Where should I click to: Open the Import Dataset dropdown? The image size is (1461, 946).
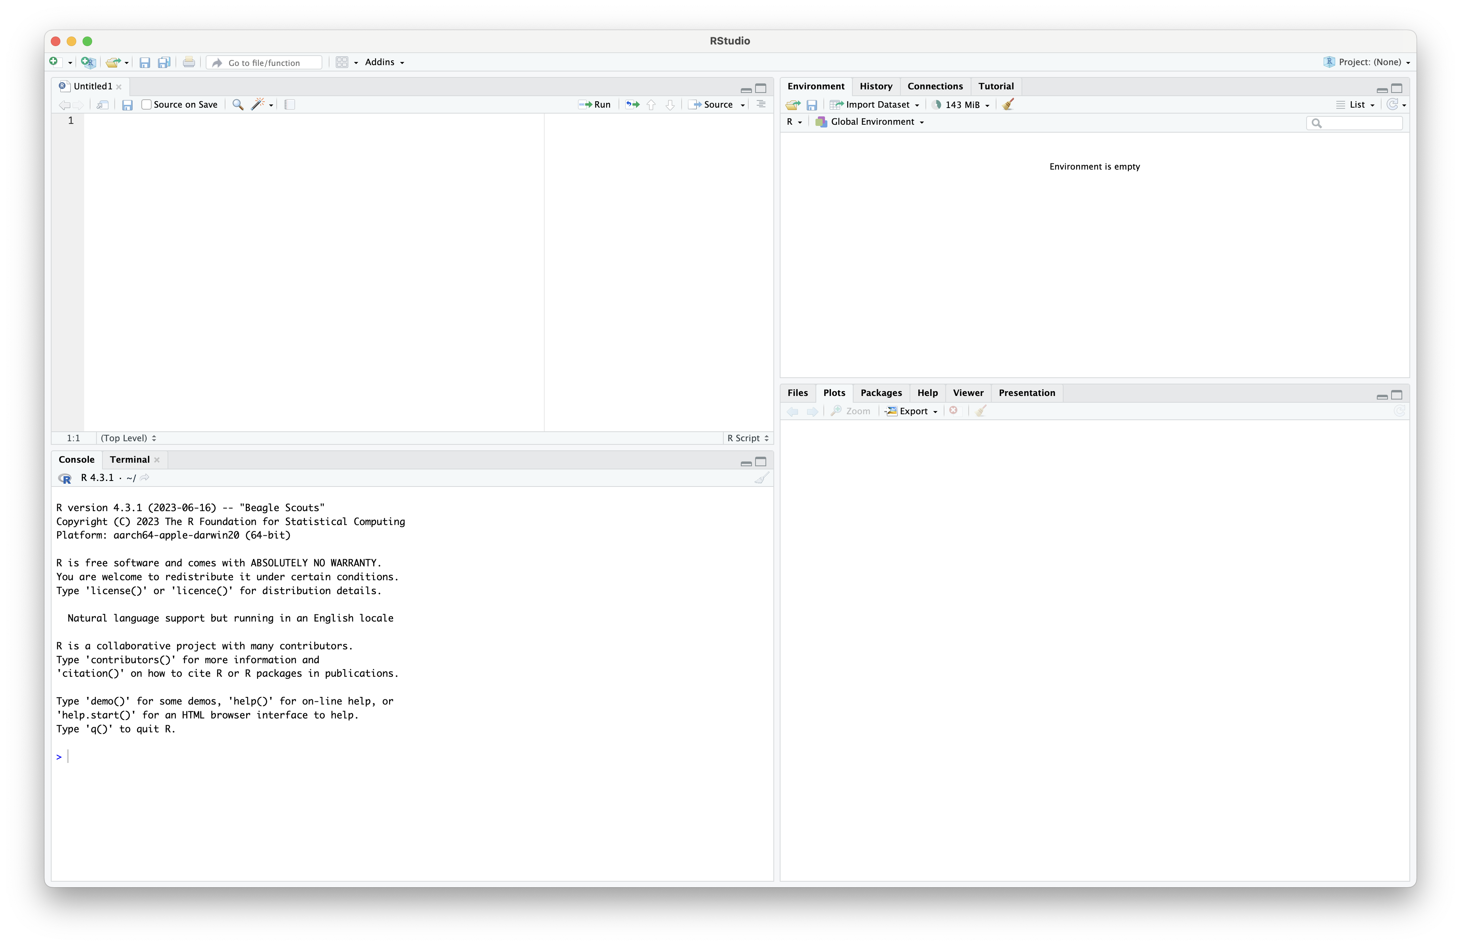click(x=874, y=105)
